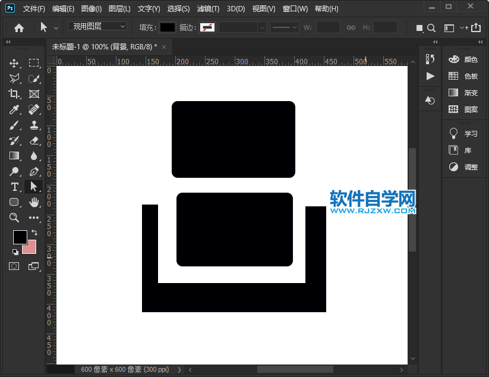Click the 填充 fill color swatch
Screen dimensions: 489x377
(168, 27)
